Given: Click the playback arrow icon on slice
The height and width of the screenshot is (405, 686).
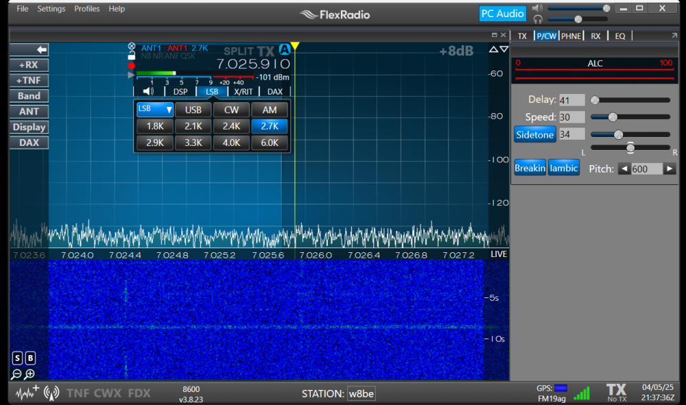Looking at the screenshot, I should [131, 75].
